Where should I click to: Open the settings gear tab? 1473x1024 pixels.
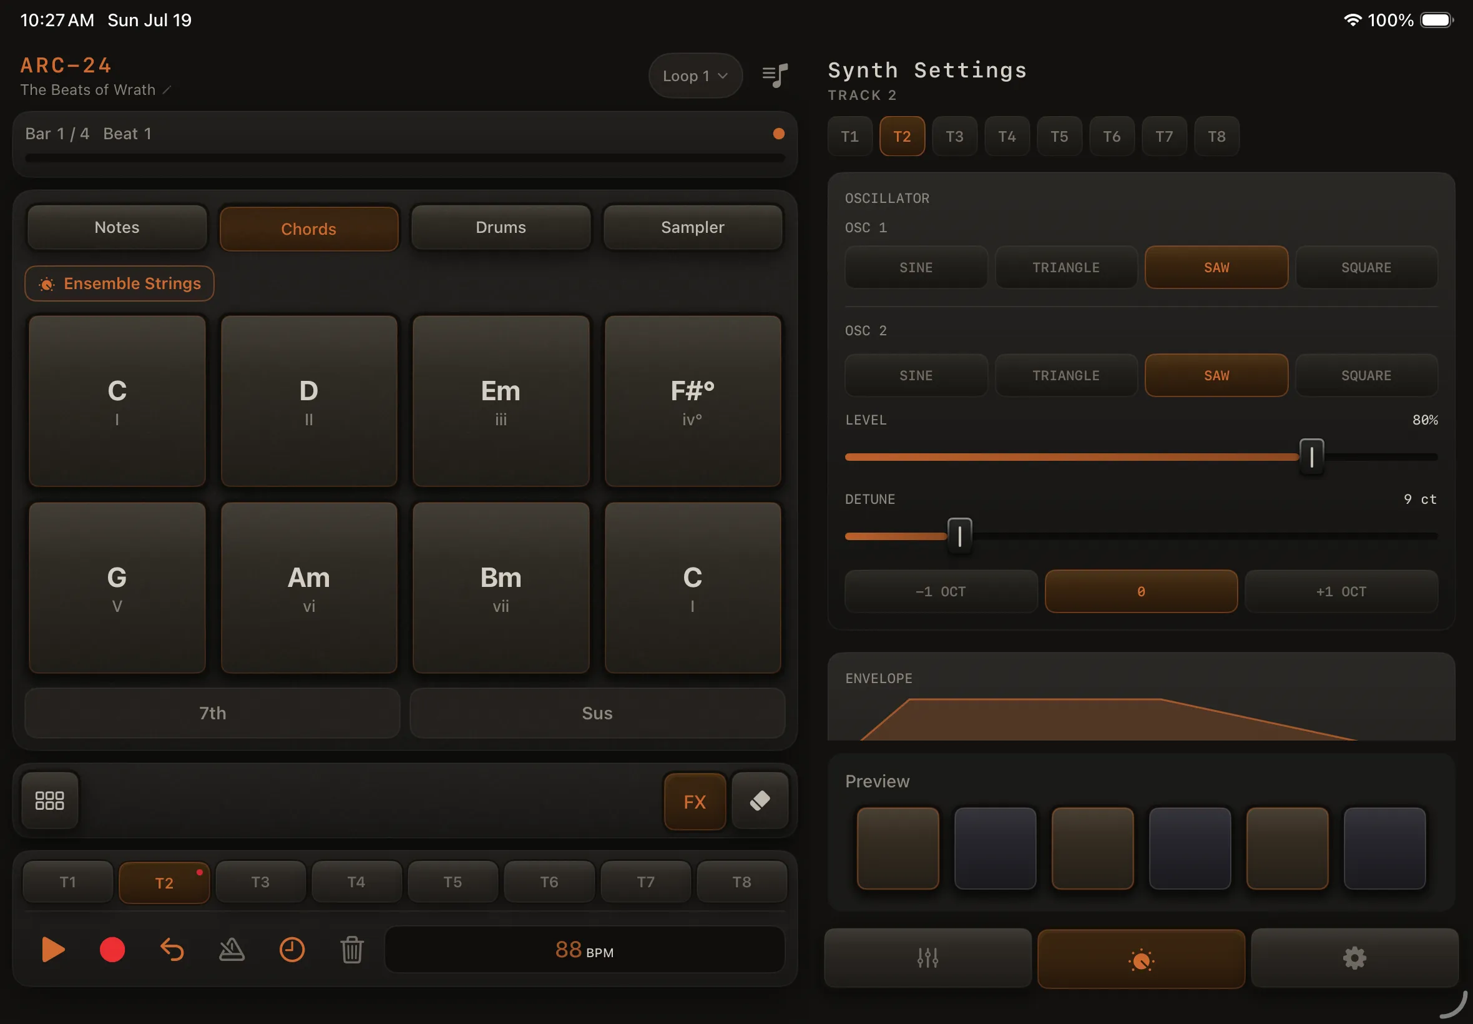click(1354, 958)
